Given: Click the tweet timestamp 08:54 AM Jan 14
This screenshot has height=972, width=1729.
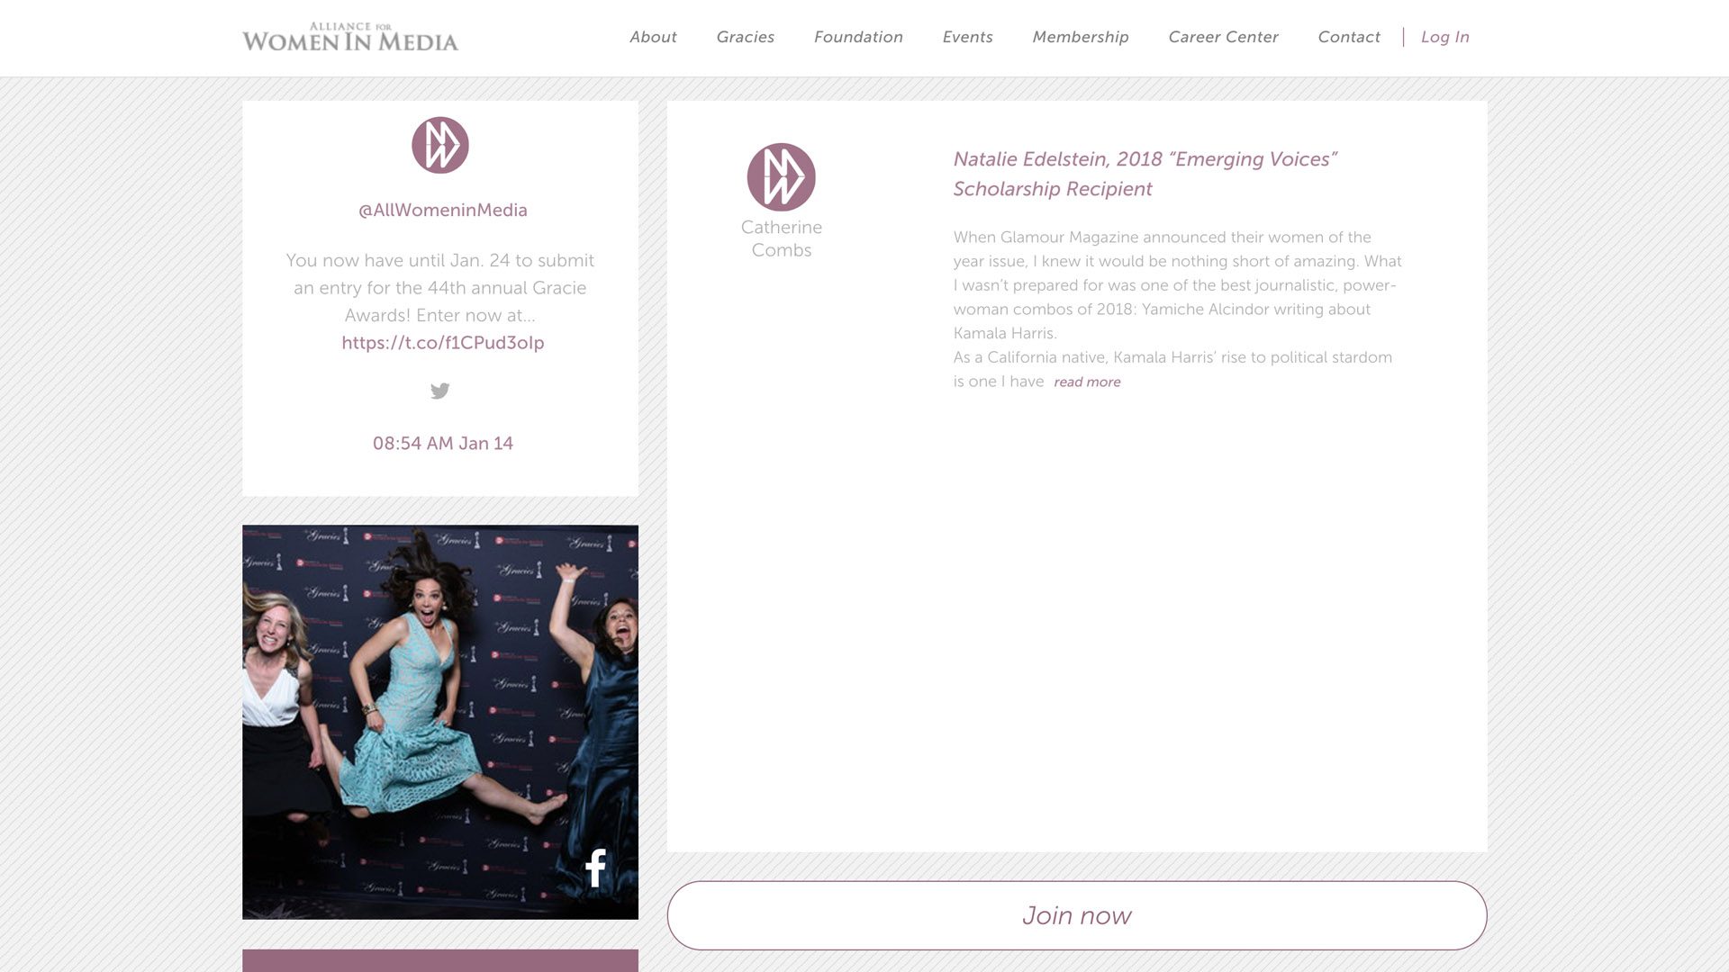Looking at the screenshot, I should click(442, 443).
